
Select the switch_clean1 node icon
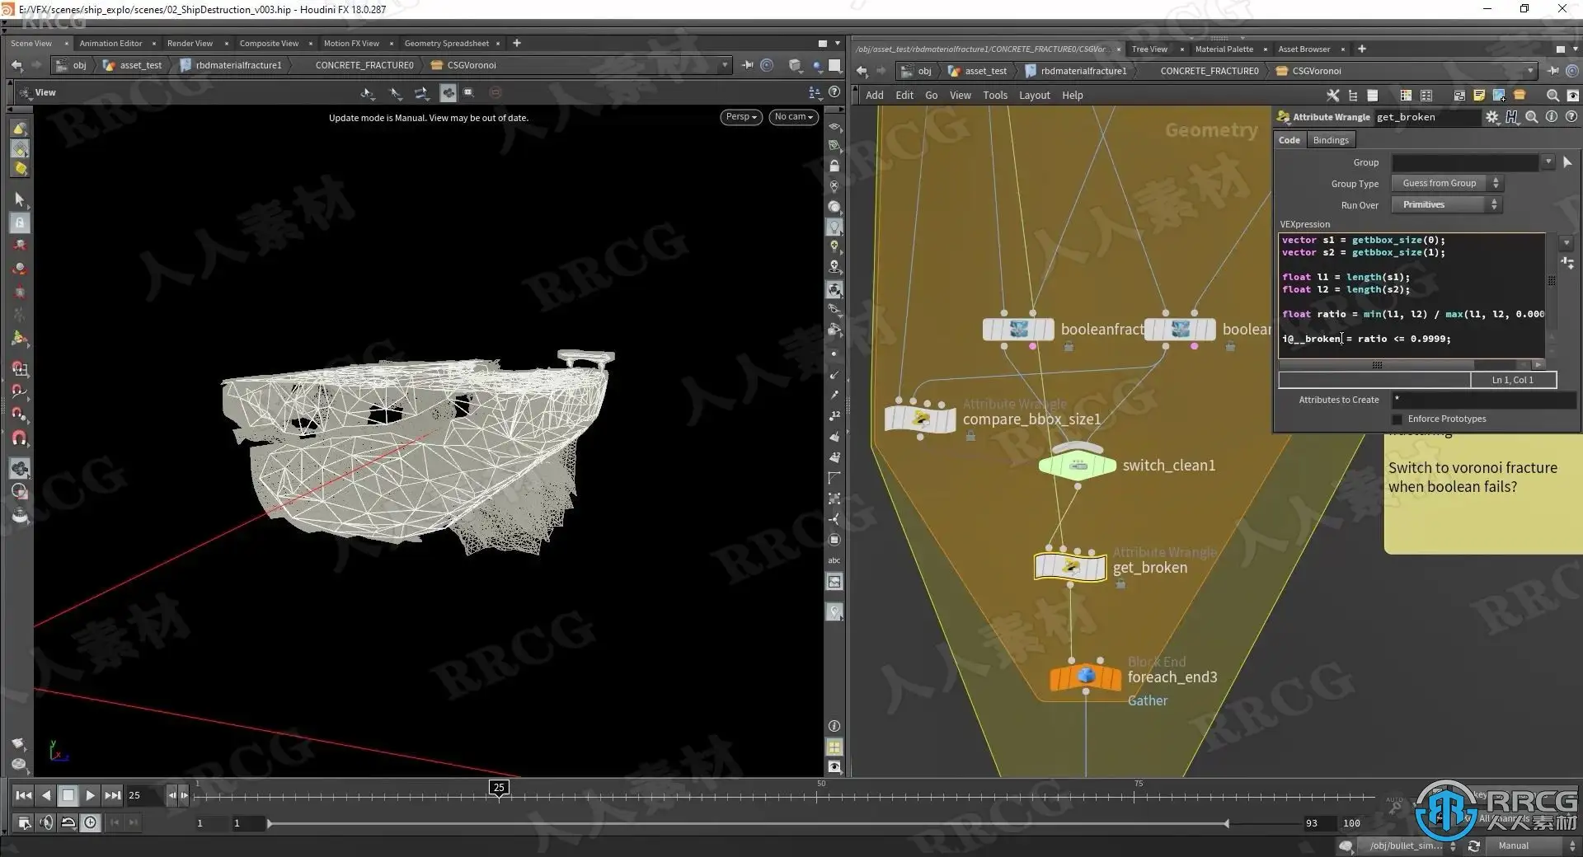1077,466
